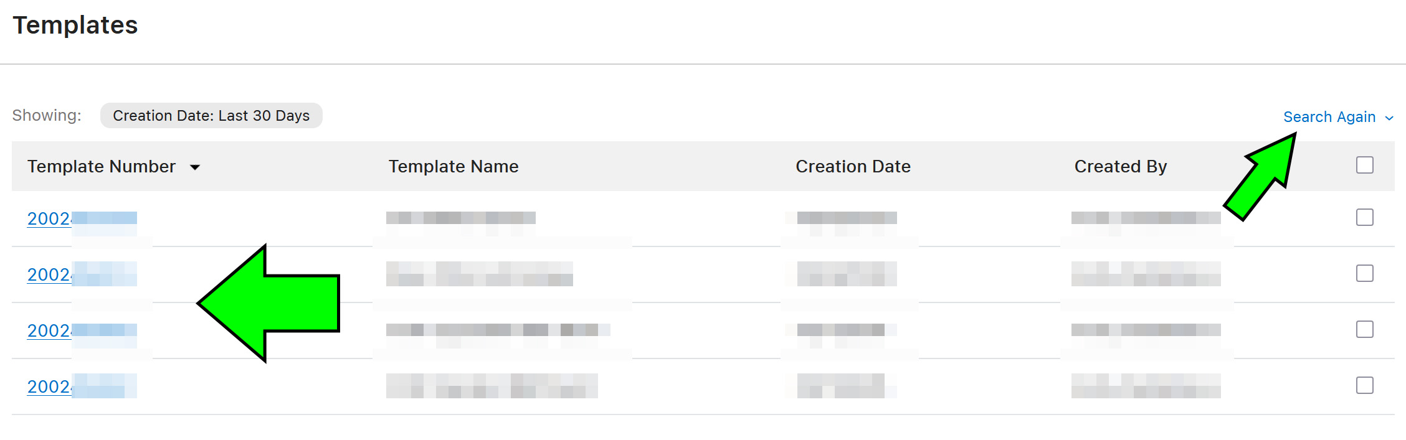
Task: Click the Templates page heading
Action: coord(75,26)
